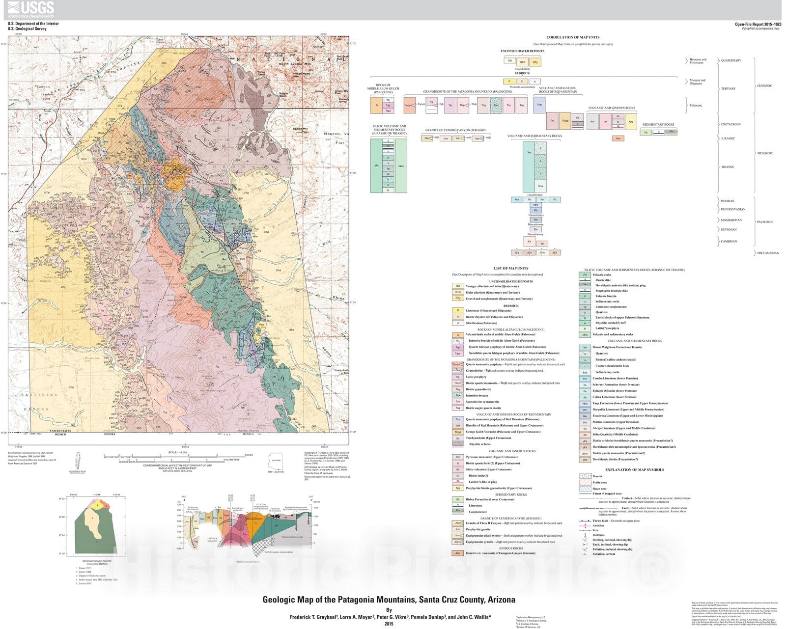
Task: Click the Drill hole symbol in the explanation
Action: [x=585, y=535]
